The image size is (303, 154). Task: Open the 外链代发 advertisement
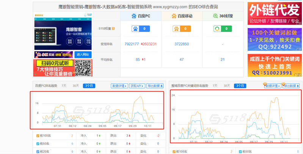click(275, 13)
